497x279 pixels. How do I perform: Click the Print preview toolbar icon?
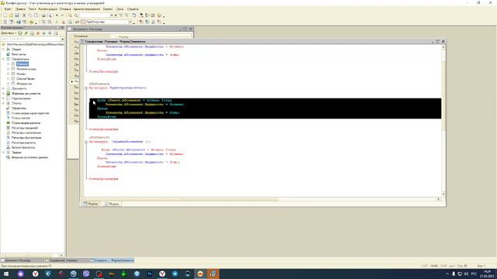coord(50,15)
